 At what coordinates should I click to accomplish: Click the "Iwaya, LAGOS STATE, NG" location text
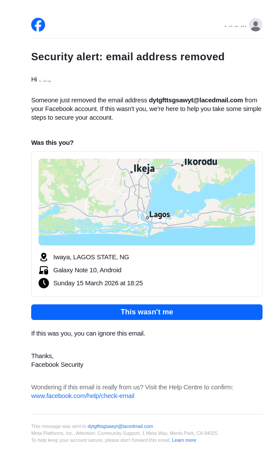(x=91, y=257)
